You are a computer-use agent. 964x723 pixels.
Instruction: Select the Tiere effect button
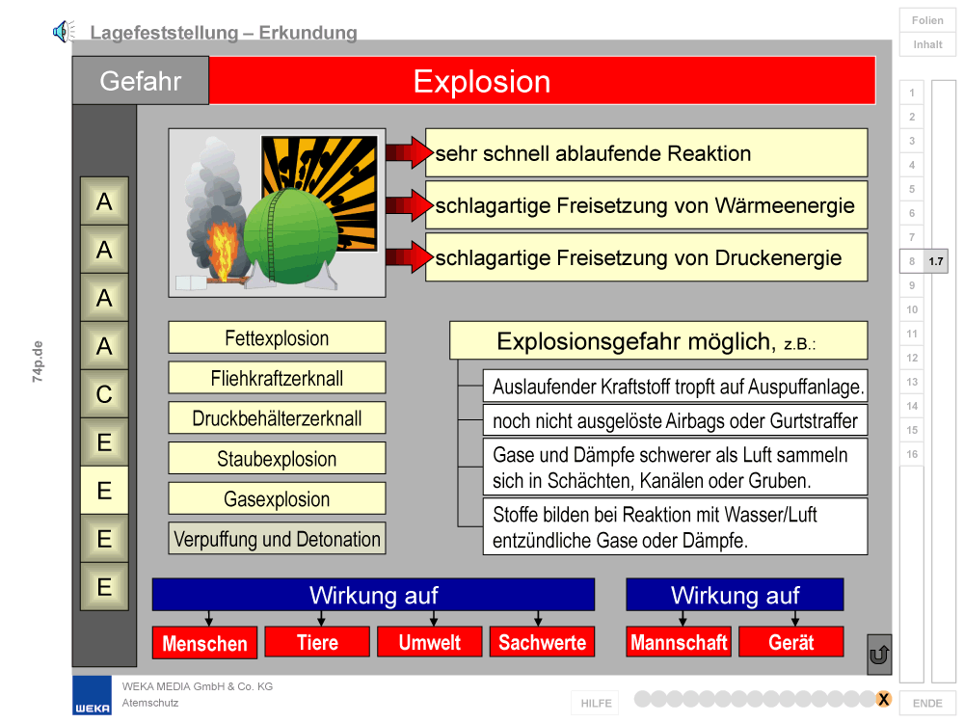click(317, 642)
